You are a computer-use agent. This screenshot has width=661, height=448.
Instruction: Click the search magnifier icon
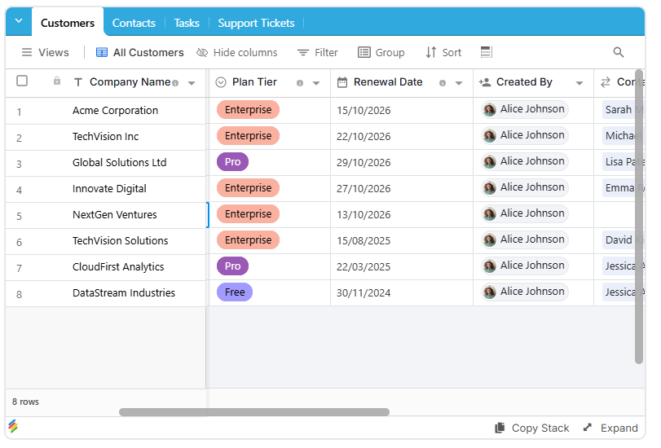[x=618, y=52]
